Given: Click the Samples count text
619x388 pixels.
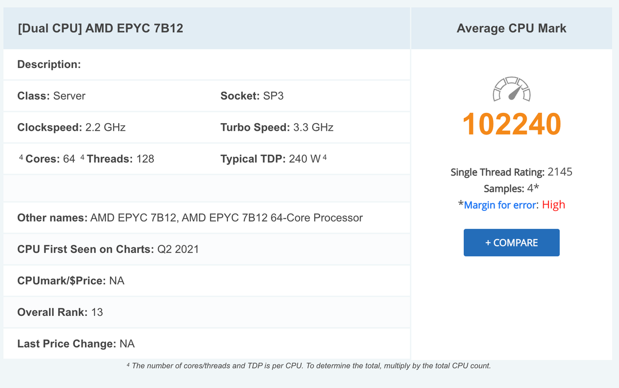Looking at the screenshot, I should click(x=511, y=189).
